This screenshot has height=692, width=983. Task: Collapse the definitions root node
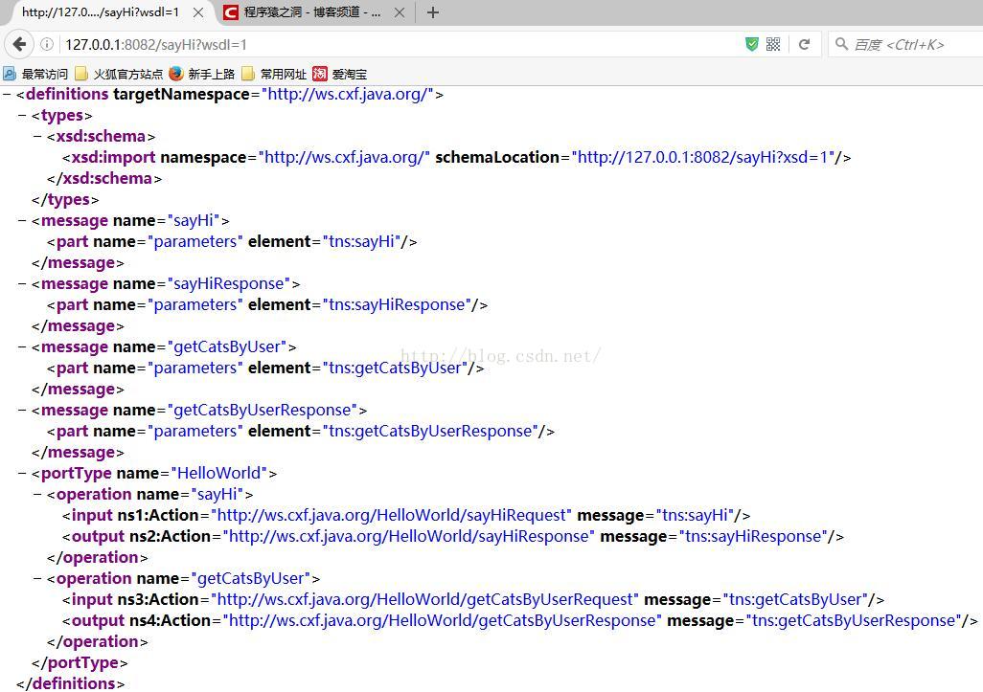coord(7,95)
